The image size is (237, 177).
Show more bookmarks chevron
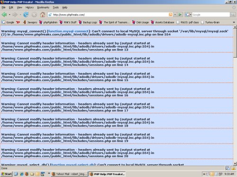234,22
